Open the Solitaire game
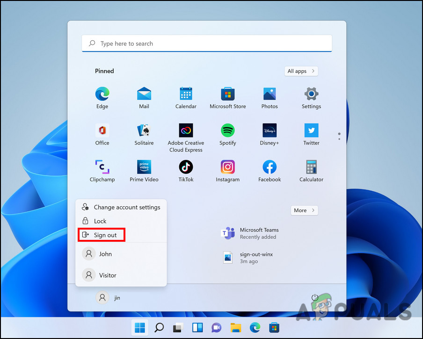423x339 pixels. [144, 135]
